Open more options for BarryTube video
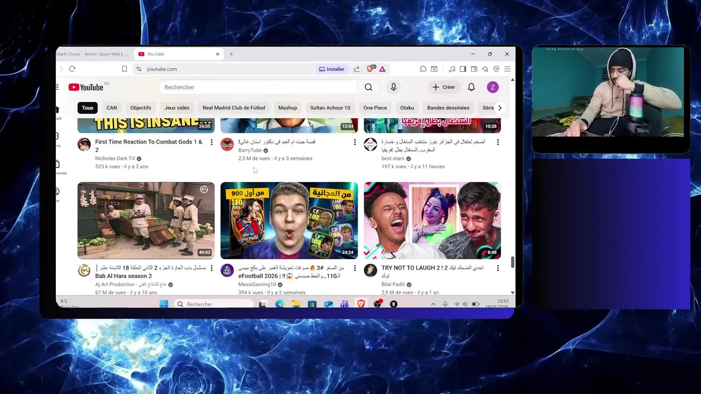Image resolution: width=701 pixels, height=394 pixels. coord(354,142)
